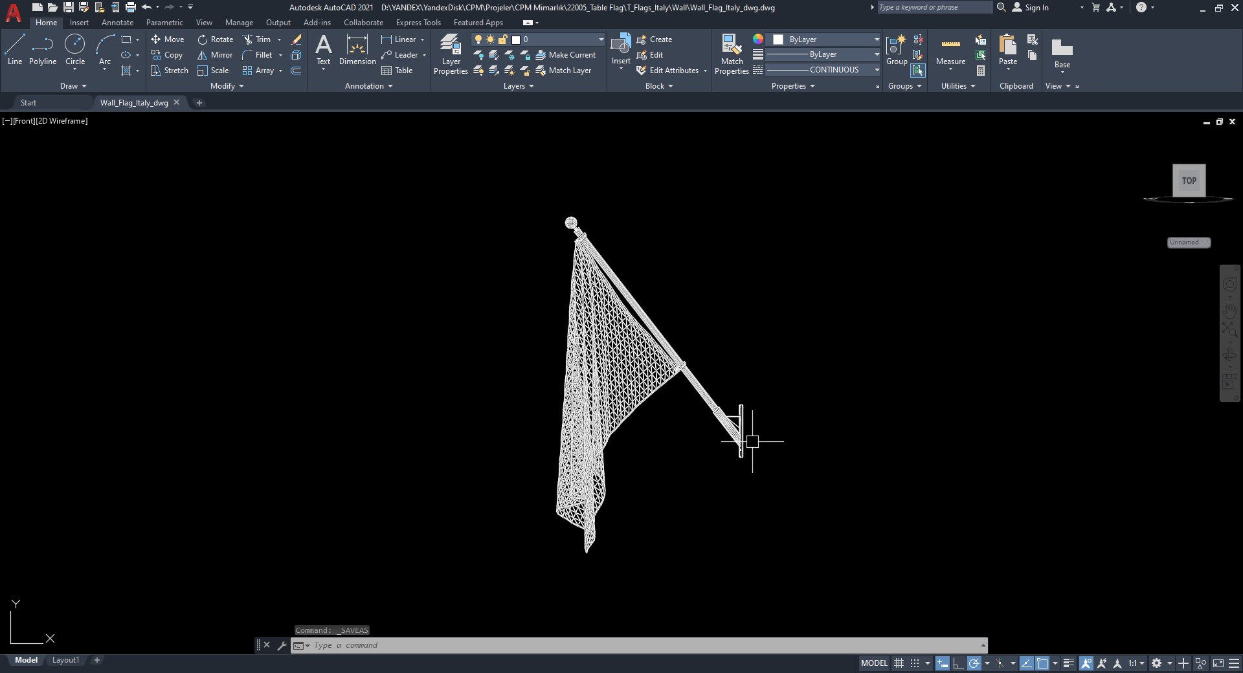Activate the Rotate command

point(216,39)
